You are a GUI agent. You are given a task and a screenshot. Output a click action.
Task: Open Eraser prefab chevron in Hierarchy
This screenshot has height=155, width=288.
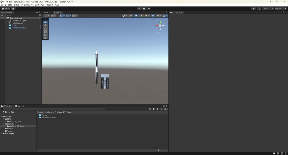click(40, 25)
